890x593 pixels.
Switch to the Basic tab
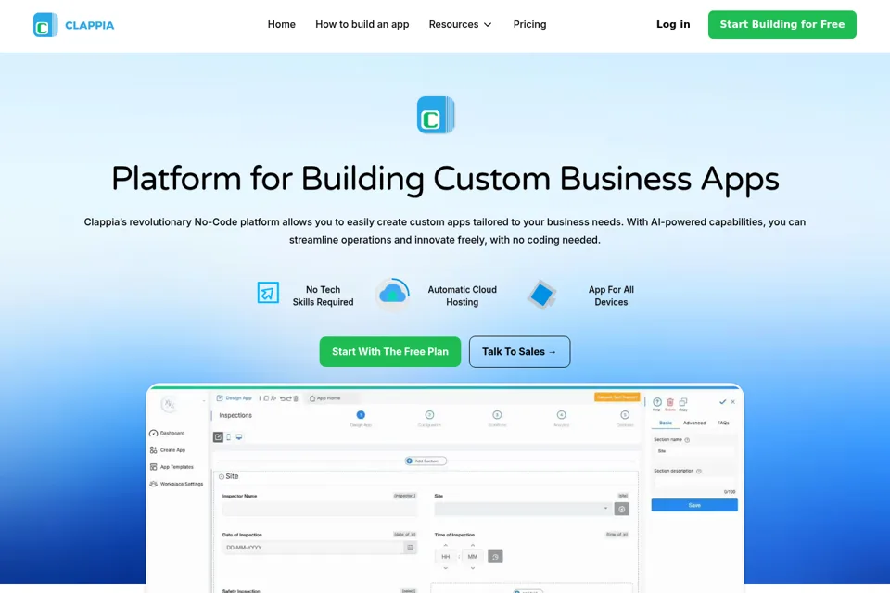click(x=666, y=423)
